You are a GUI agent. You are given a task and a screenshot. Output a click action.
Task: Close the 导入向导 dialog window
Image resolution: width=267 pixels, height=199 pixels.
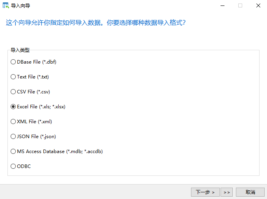coord(258,5)
